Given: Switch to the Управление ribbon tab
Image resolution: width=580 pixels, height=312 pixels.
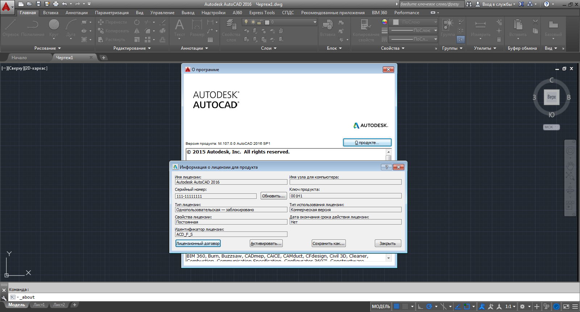Looking at the screenshot, I should point(162,13).
